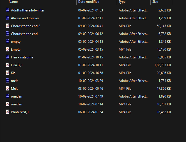Image resolution: width=186 pixels, height=142 pixels.
Task: Select the Heir 3_1 MP4 icon
Action: [x=8, y=65]
